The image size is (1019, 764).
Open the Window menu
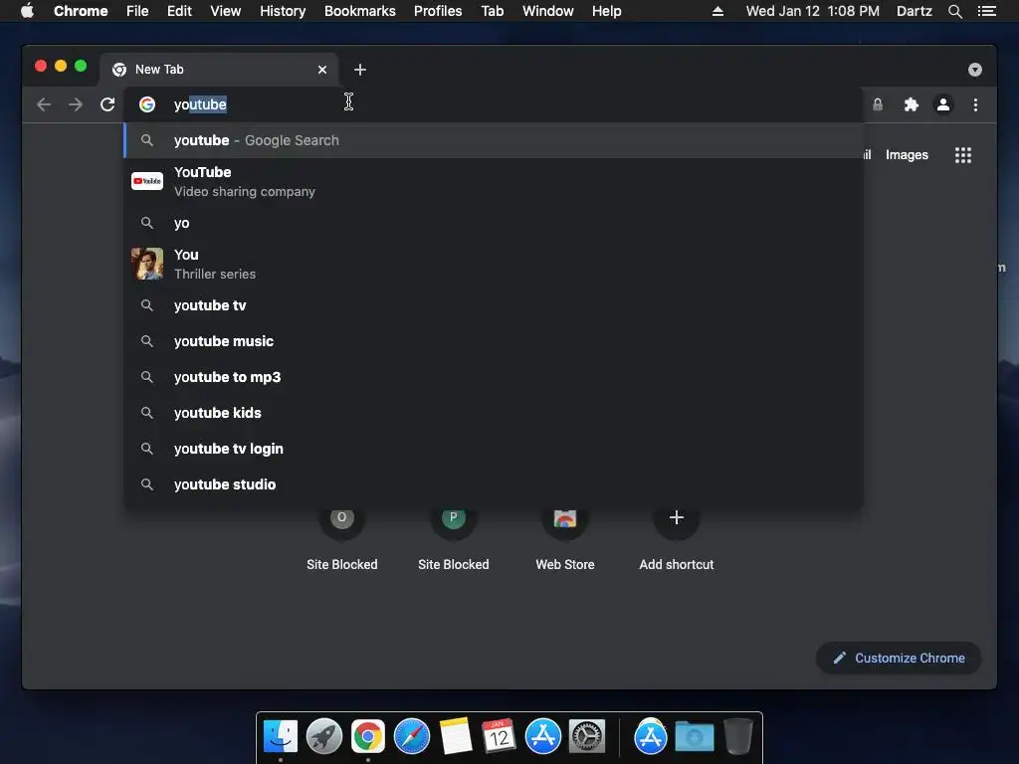point(548,11)
